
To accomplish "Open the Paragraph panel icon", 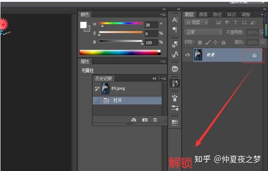I will 175,29.
